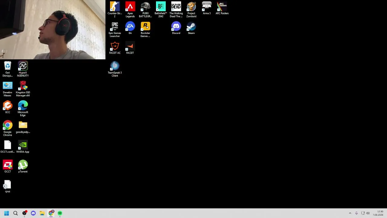The image size is (387, 218).
Task: Select the goodbyedpi folder on the desktop
Action: (x=23, y=127)
